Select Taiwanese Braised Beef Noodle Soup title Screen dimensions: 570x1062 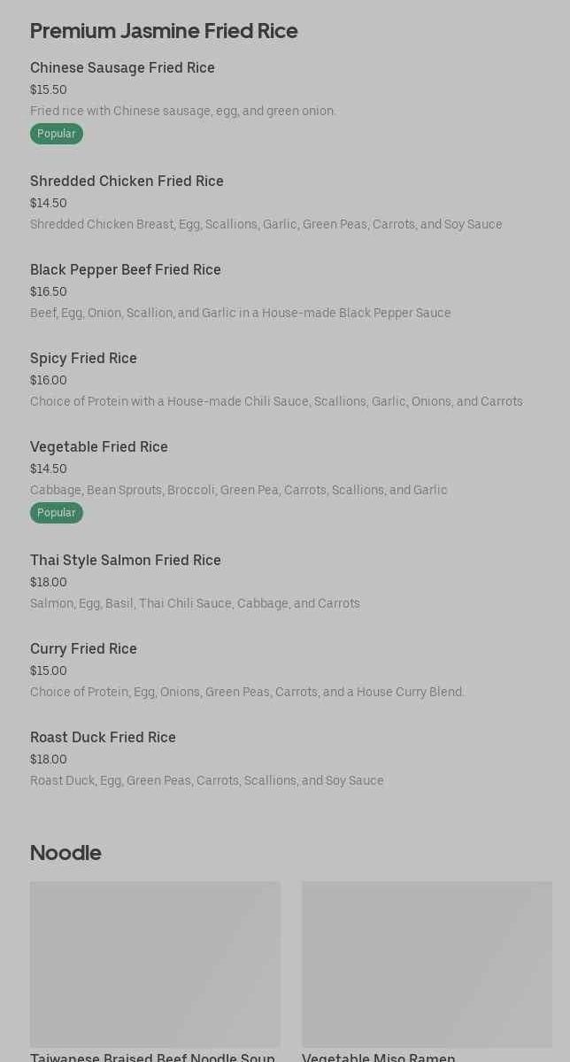[x=152, y=1057]
